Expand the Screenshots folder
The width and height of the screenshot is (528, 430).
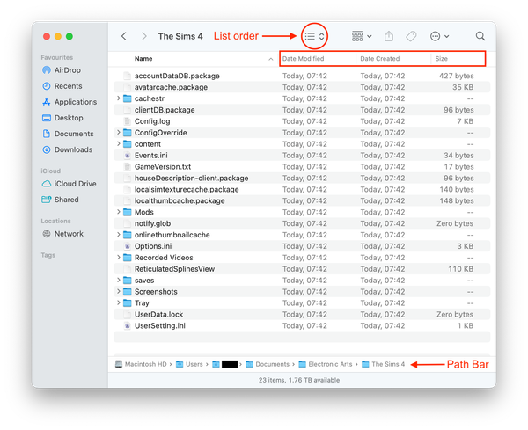tap(118, 292)
